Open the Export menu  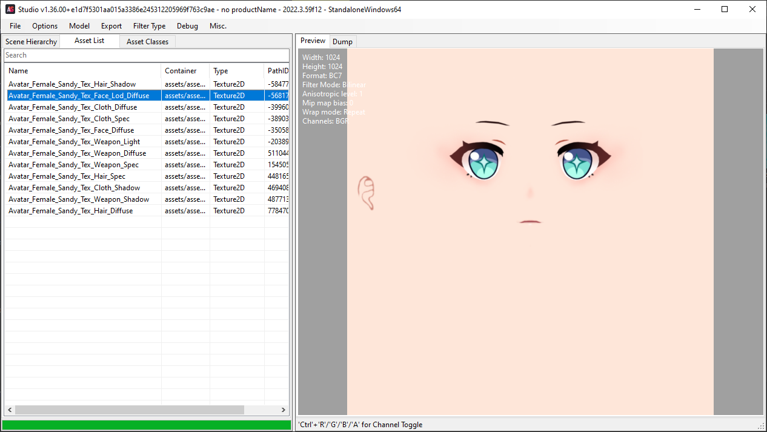[111, 26]
